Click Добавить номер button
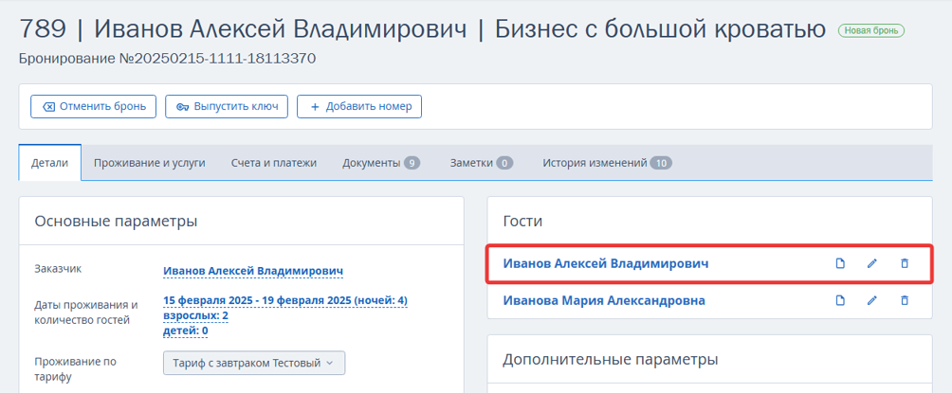 [359, 107]
